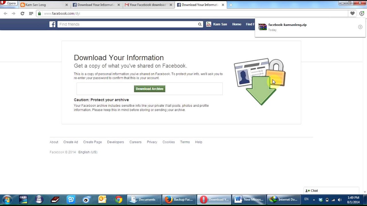This screenshot has height=206, width=367.
Task: Click the network signal tray icon
Action: click(333, 200)
